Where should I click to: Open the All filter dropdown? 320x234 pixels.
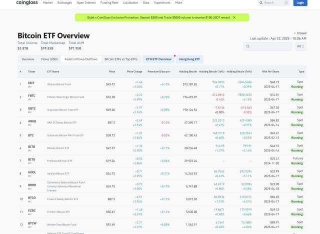pos(301,46)
